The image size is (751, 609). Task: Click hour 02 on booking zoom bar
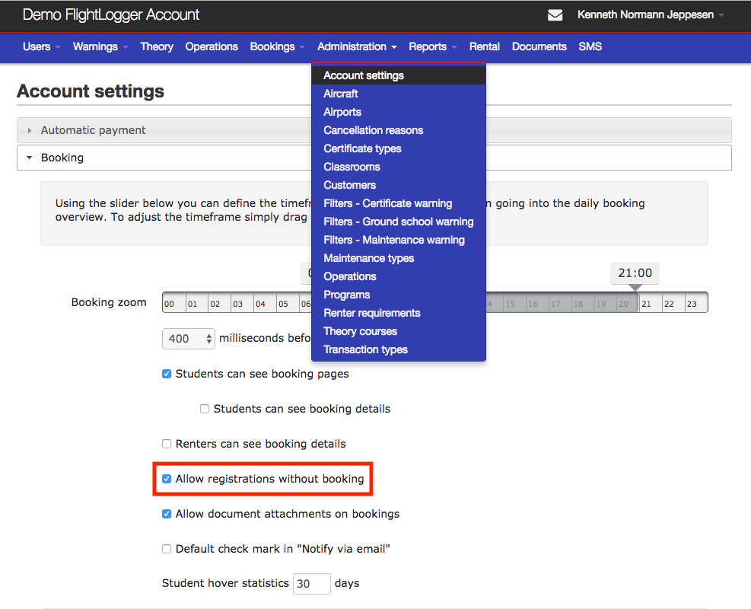coord(219,303)
